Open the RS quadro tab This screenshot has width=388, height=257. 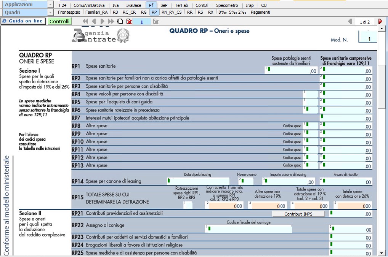tap(200, 12)
